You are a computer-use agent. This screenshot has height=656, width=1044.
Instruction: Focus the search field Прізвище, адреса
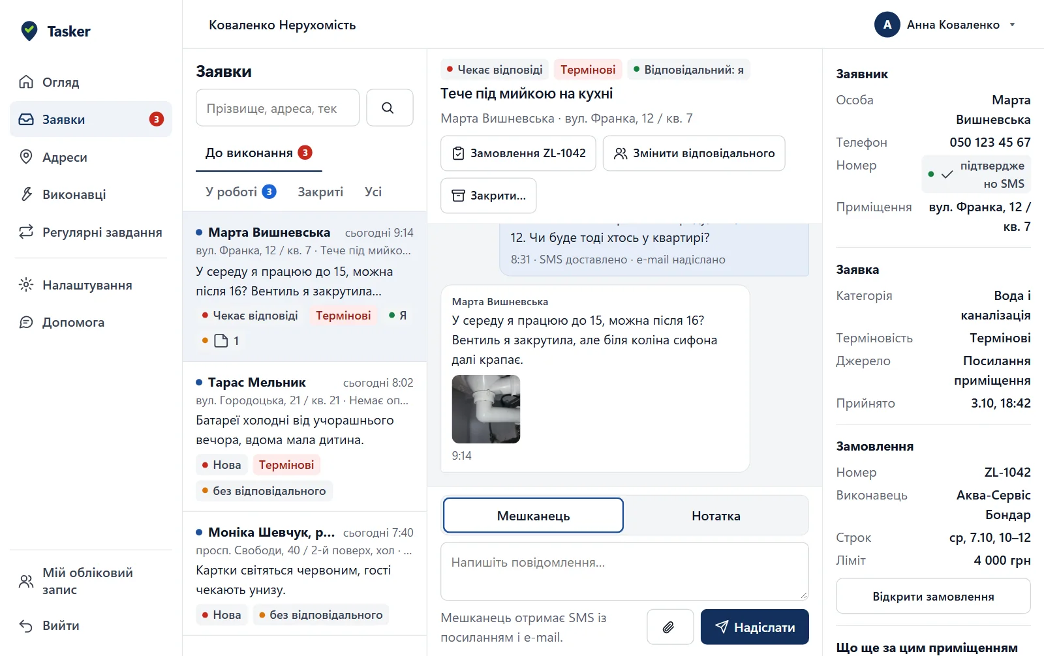(277, 108)
